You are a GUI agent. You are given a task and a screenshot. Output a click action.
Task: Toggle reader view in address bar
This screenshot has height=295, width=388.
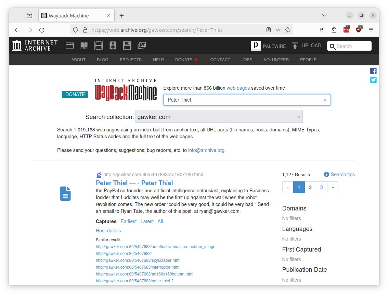(269, 30)
